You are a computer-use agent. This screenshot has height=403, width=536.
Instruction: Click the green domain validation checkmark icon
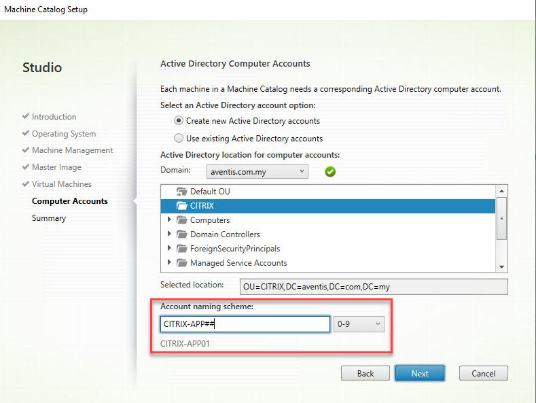(x=330, y=171)
